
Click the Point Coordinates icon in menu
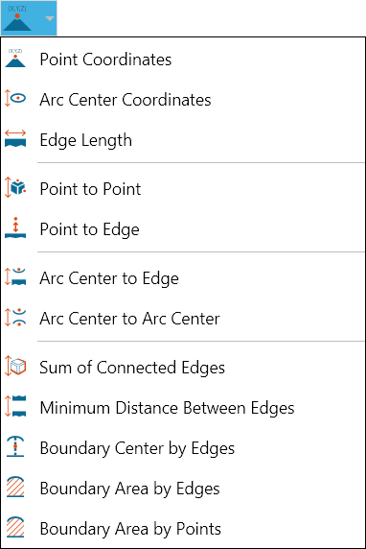click(15, 59)
